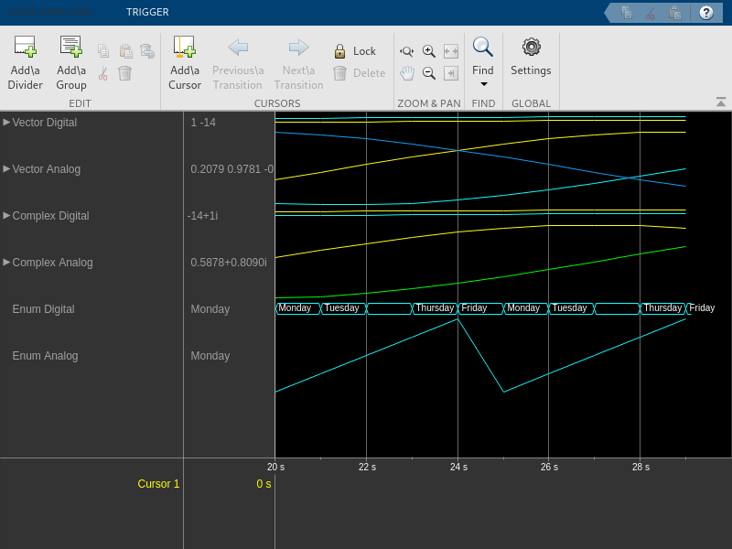The height and width of the screenshot is (549, 732).
Task: Click the Cut scissors icon in Edit section
Action: (x=103, y=73)
